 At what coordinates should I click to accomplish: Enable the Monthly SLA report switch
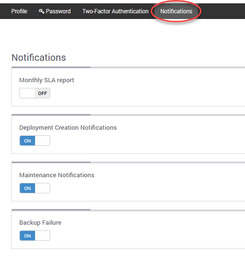pyautogui.click(x=35, y=93)
